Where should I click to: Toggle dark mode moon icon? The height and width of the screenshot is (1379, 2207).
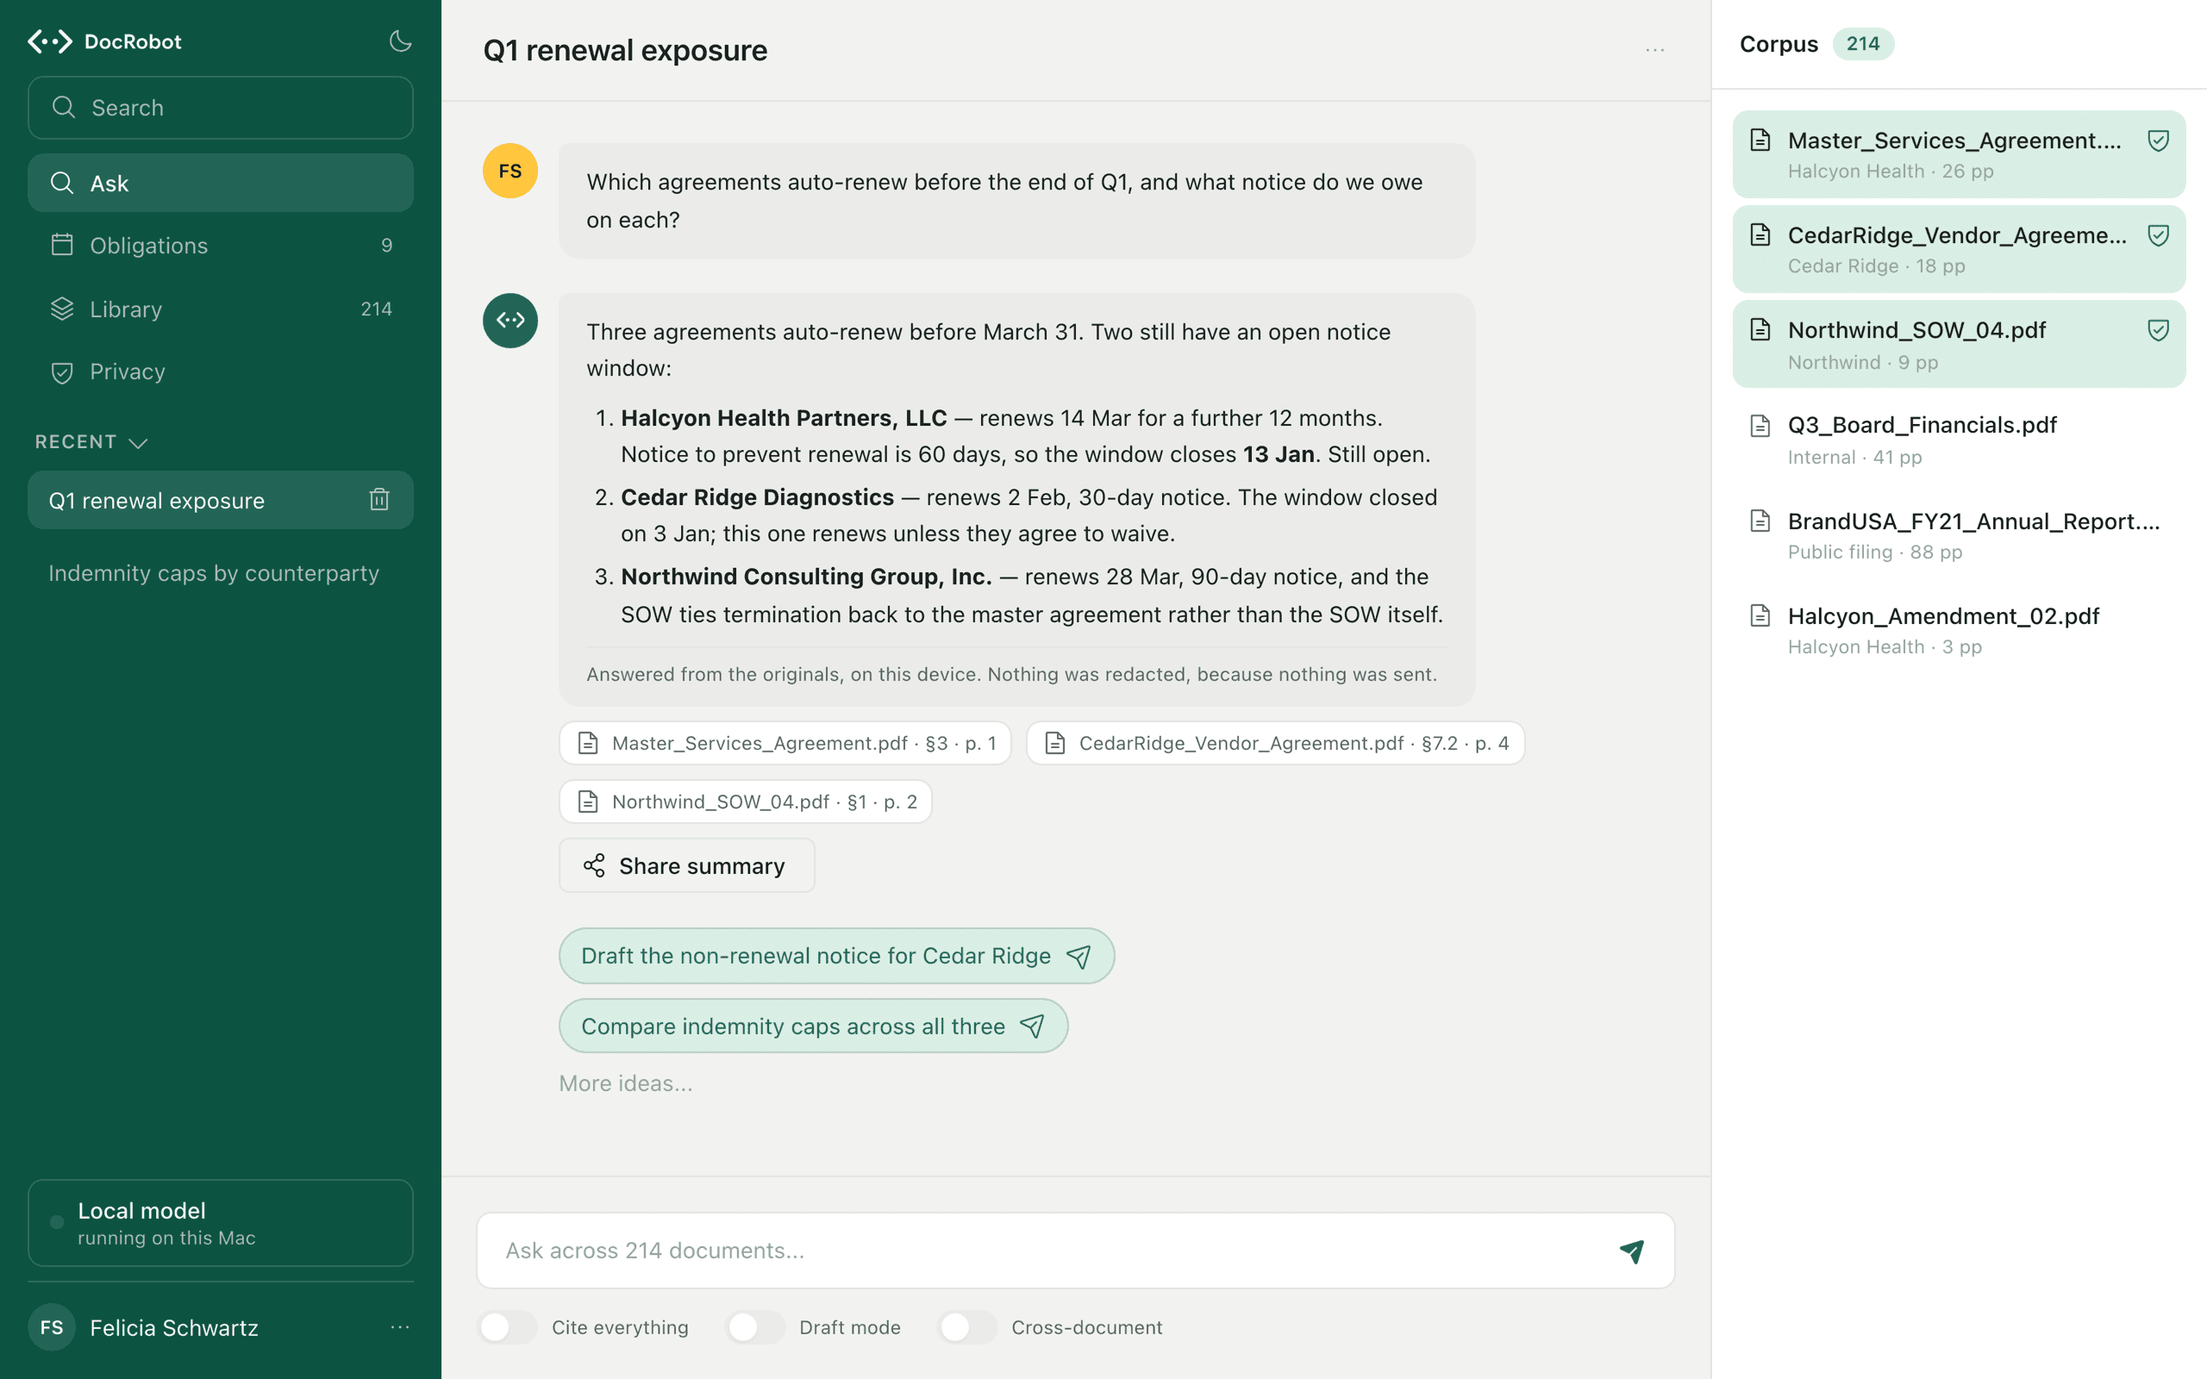pyautogui.click(x=399, y=41)
